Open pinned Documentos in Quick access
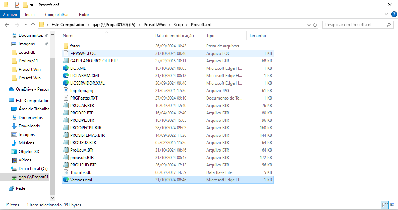The height and width of the screenshot is (210, 398). [31, 35]
